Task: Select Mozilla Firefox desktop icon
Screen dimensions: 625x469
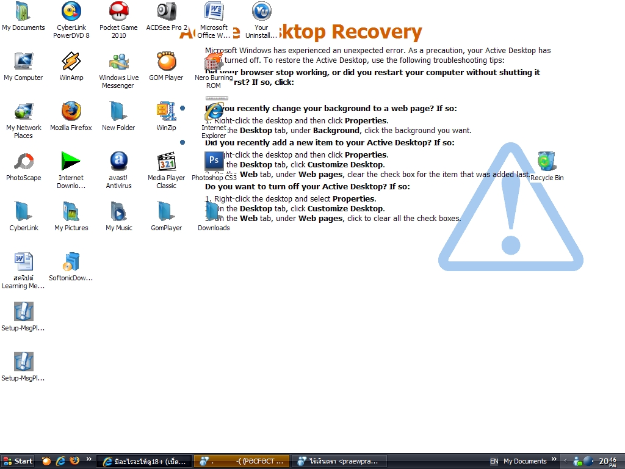Action: coord(71,117)
